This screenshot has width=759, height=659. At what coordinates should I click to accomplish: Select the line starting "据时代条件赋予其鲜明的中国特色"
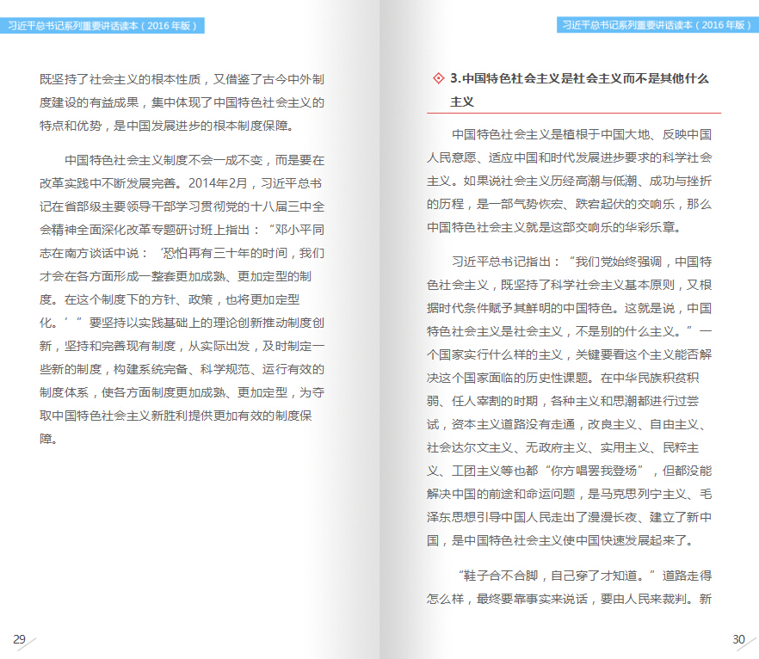tap(570, 308)
